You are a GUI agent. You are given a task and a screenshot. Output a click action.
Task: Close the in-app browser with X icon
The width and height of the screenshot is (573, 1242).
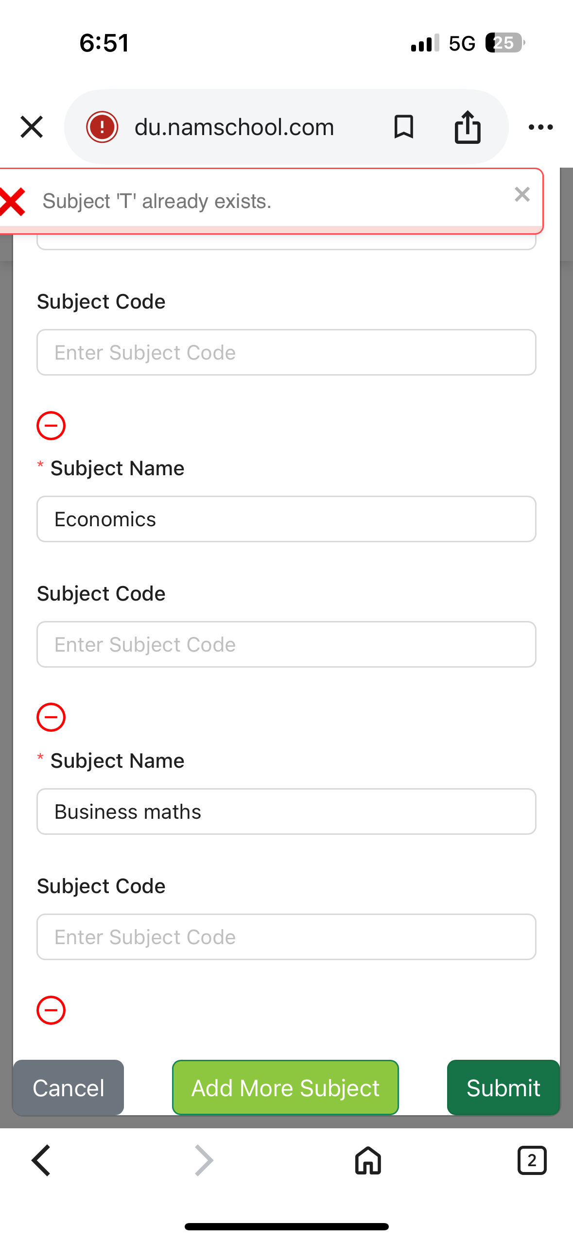(32, 127)
